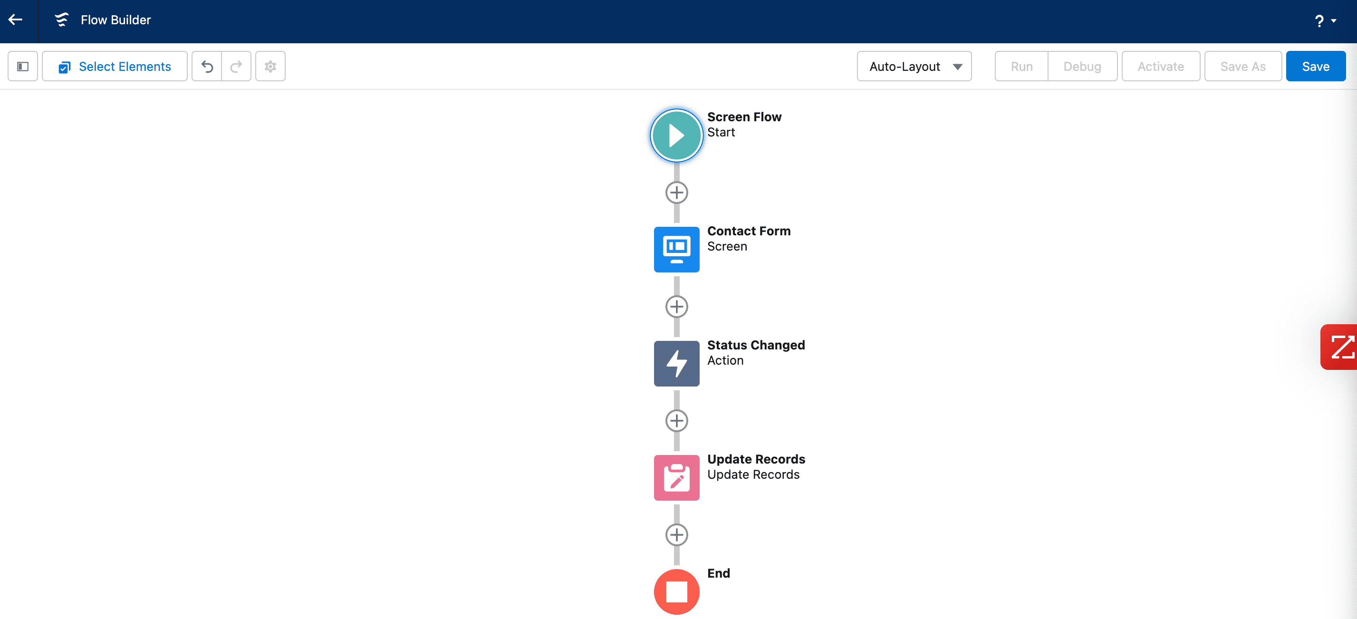The height and width of the screenshot is (619, 1357).
Task: Add element below Update Records
Action: (676, 535)
